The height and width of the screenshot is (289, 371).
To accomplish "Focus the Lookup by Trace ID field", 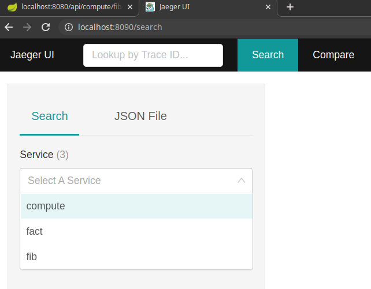I will [153, 55].
